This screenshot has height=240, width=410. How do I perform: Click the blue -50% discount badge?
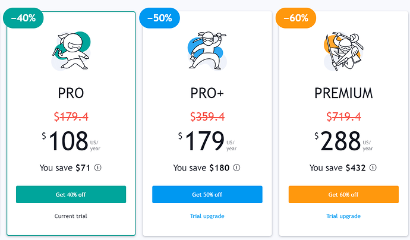[159, 18]
